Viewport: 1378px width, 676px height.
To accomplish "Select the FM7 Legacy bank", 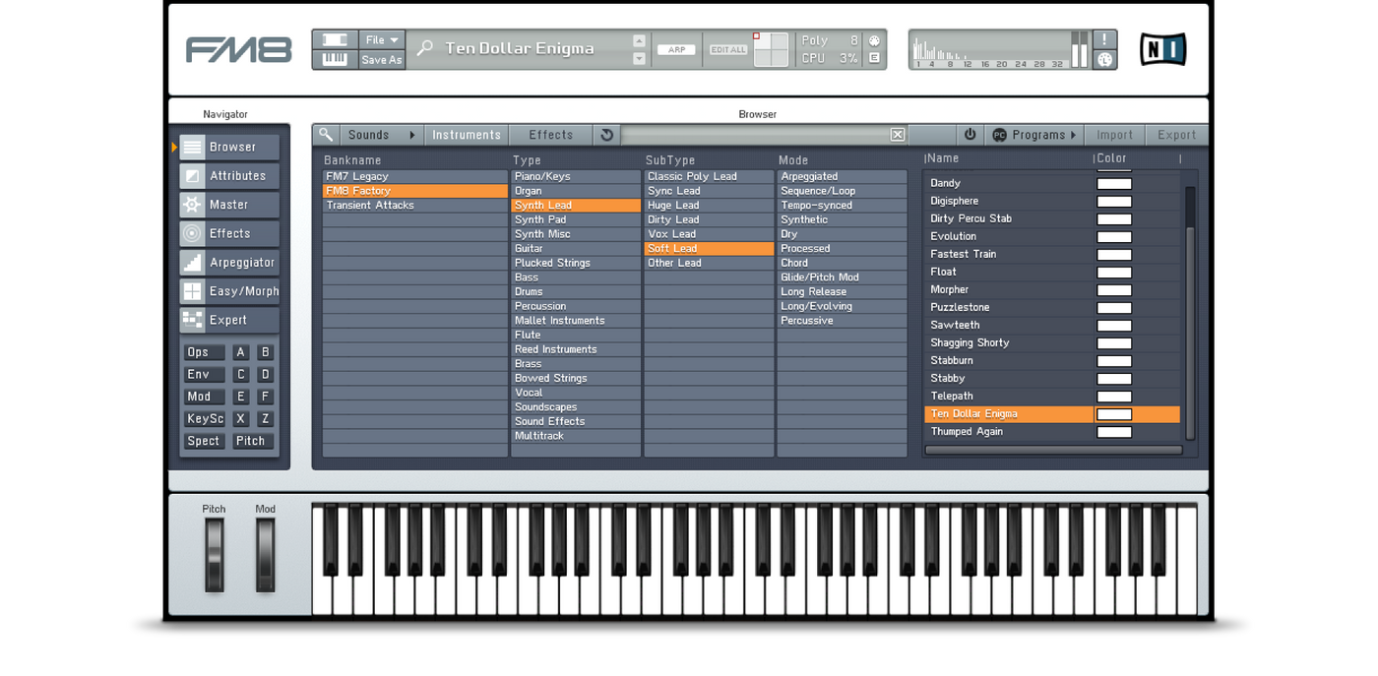I will click(415, 177).
